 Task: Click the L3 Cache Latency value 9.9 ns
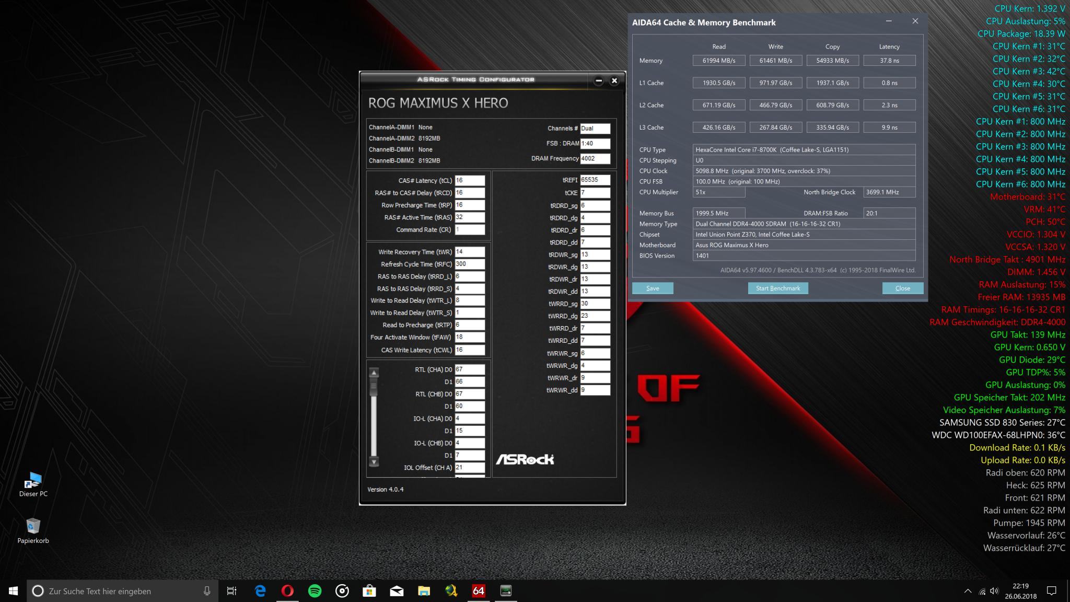(x=889, y=128)
